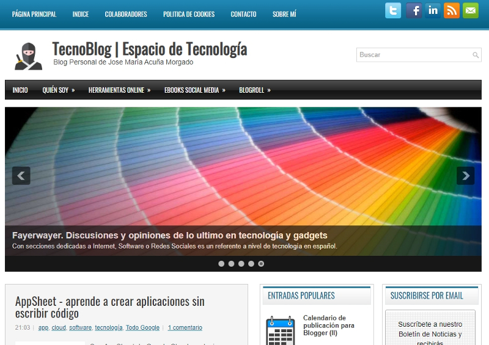Open the Colaboradores page
The height and width of the screenshot is (345, 489).
(x=126, y=14)
